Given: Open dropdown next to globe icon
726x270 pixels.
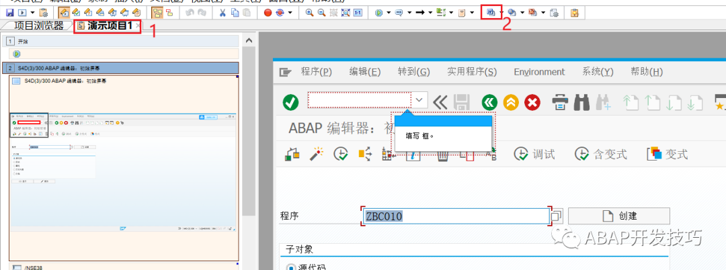Looking at the screenshot, I should tap(522, 13).
